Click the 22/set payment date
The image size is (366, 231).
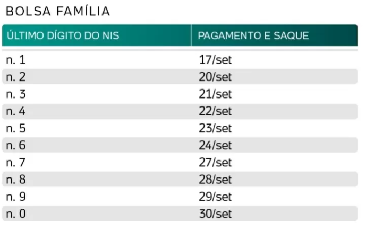(x=215, y=111)
